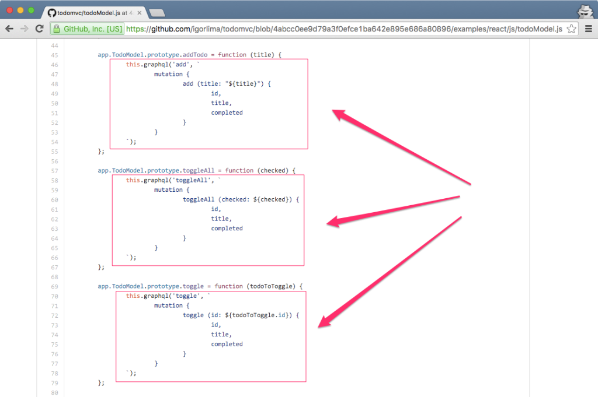Close the window with the red button
The height and width of the screenshot is (397, 598).
10,10
